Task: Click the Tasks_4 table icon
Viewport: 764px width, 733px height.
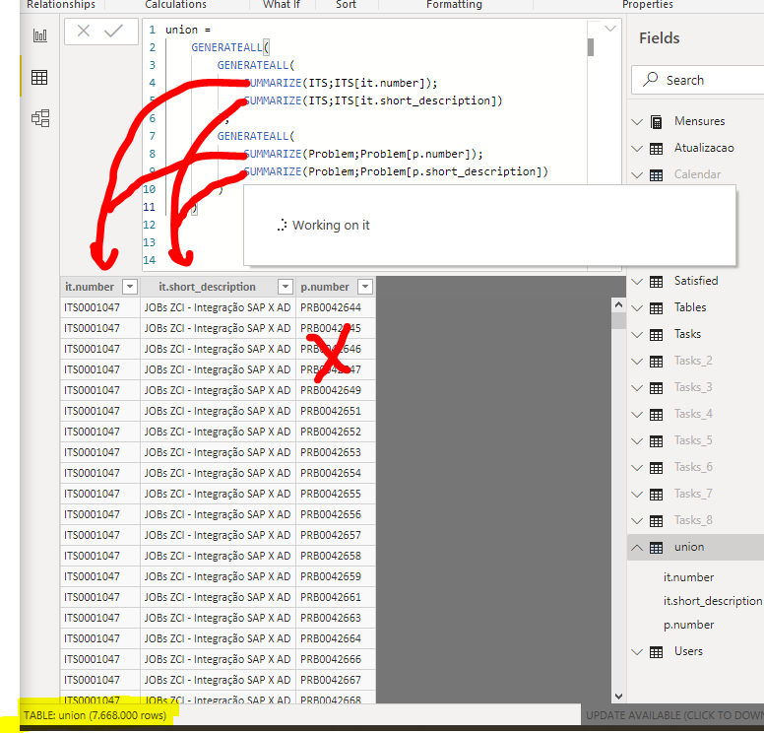Action: click(x=657, y=415)
